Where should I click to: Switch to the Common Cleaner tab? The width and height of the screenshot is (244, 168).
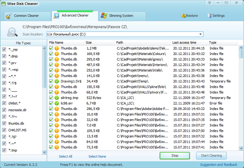coord(27,16)
